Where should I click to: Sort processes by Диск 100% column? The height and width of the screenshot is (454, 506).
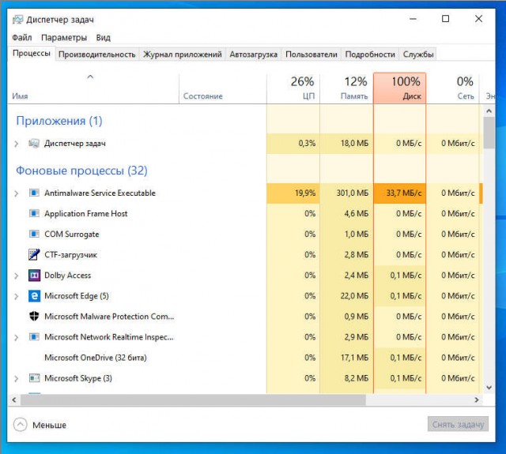point(399,88)
